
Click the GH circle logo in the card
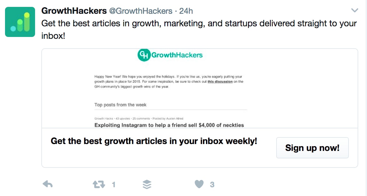click(144, 55)
